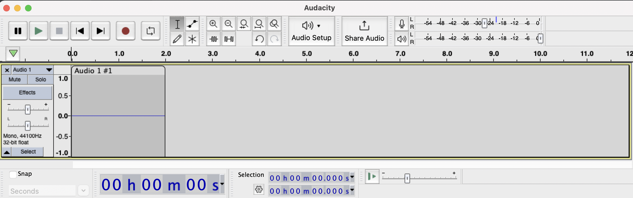Silence audio selection icon
The height and width of the screenshot is (198, 633).
229,39
